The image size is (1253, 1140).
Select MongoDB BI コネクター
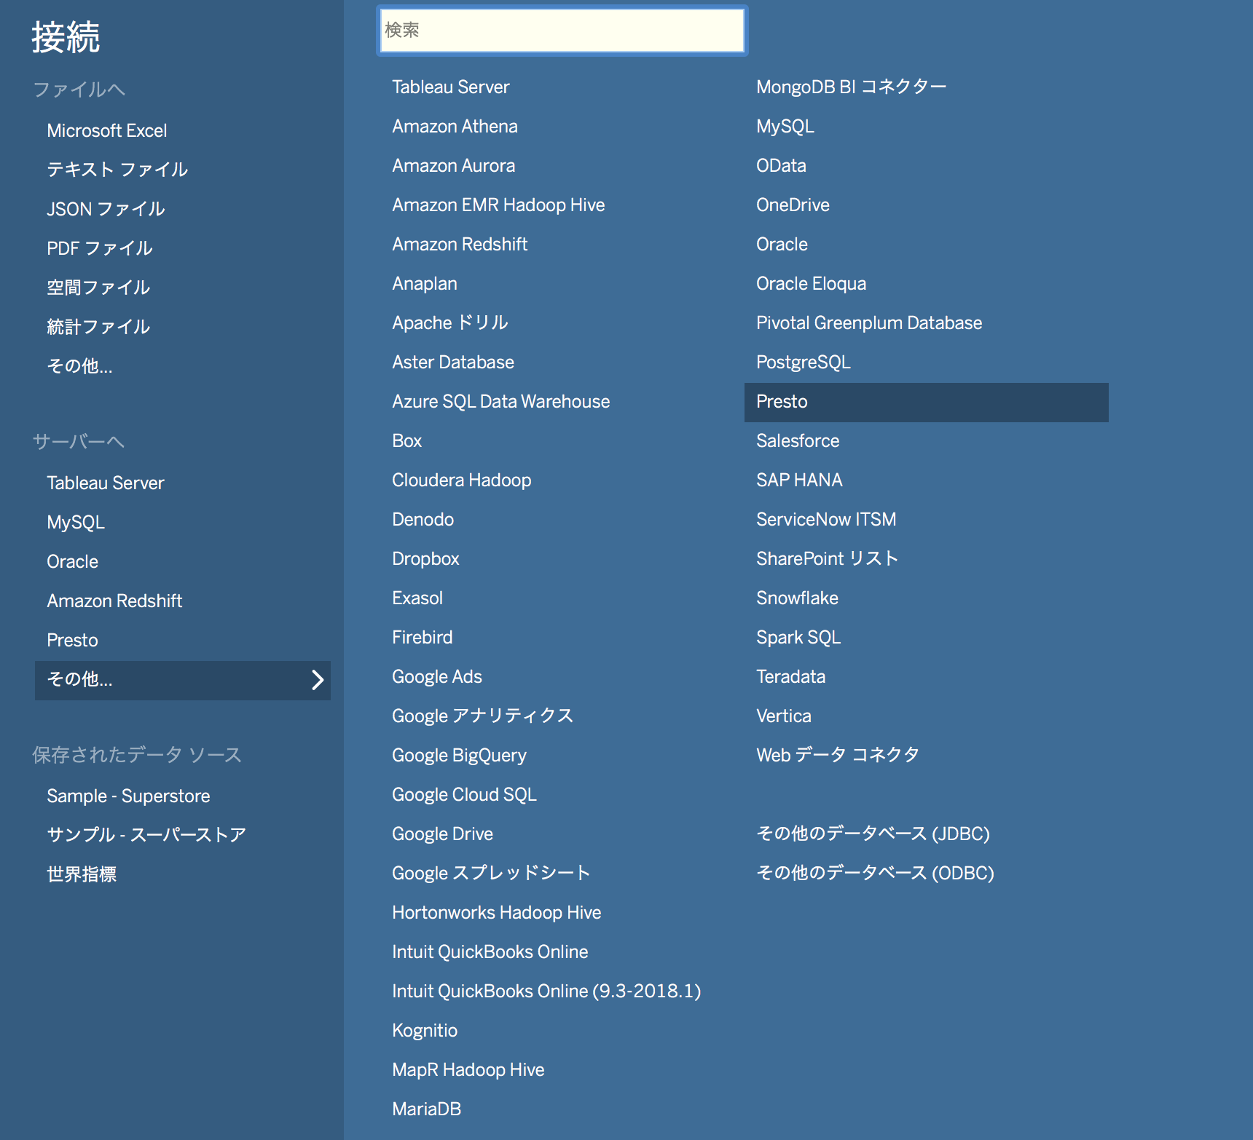[x=852, y=87]
